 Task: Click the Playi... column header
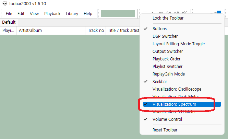pos(8,31)
